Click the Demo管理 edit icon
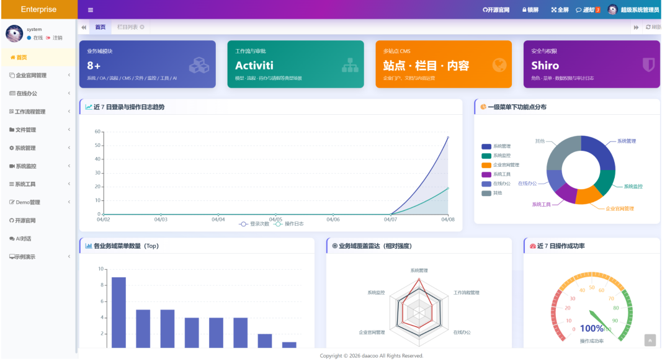Image resolution: width=670 pixels, height=361 pixels. click(12, 202)
